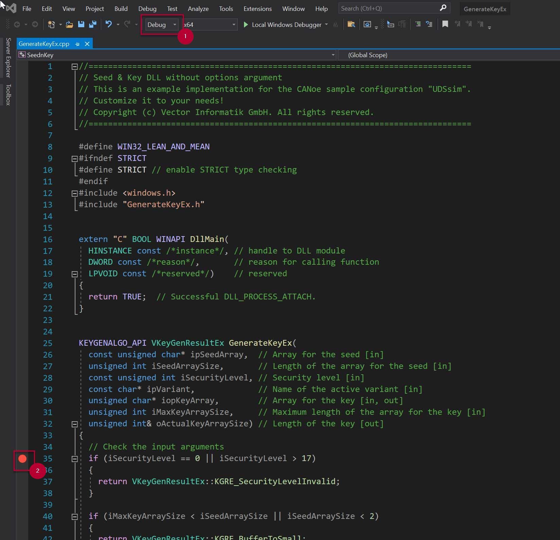This screenshot has height=540, width=560.
Task: Click the search magnifier icon
Action: 443,8
